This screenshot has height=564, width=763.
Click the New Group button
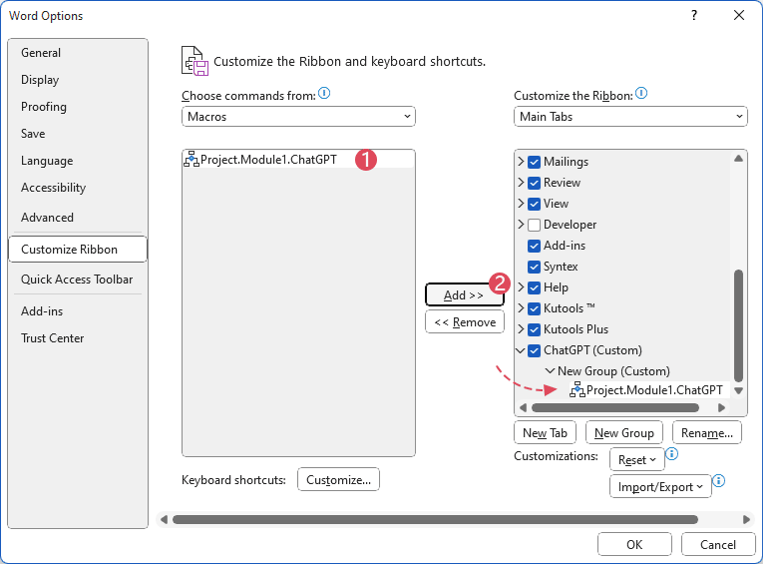[623, 432]
